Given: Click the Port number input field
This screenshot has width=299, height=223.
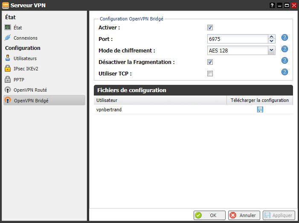Looking at the screenshot, I should (238, 39).
